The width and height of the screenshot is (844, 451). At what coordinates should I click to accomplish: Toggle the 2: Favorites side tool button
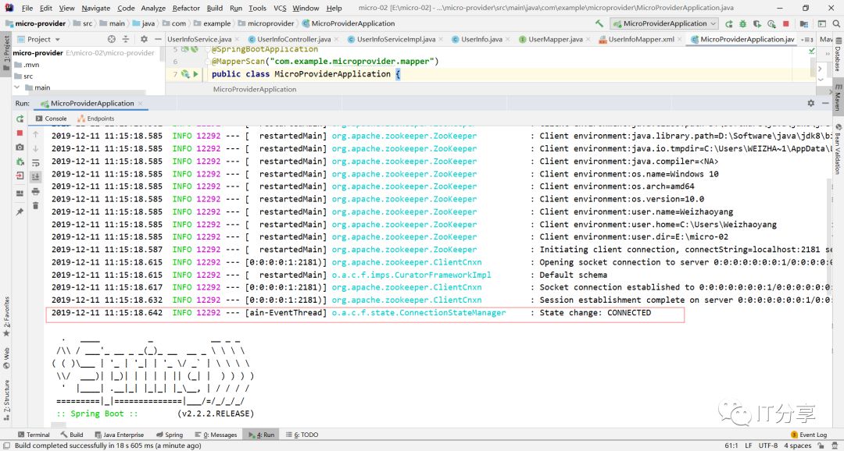[x=6, y=316]
